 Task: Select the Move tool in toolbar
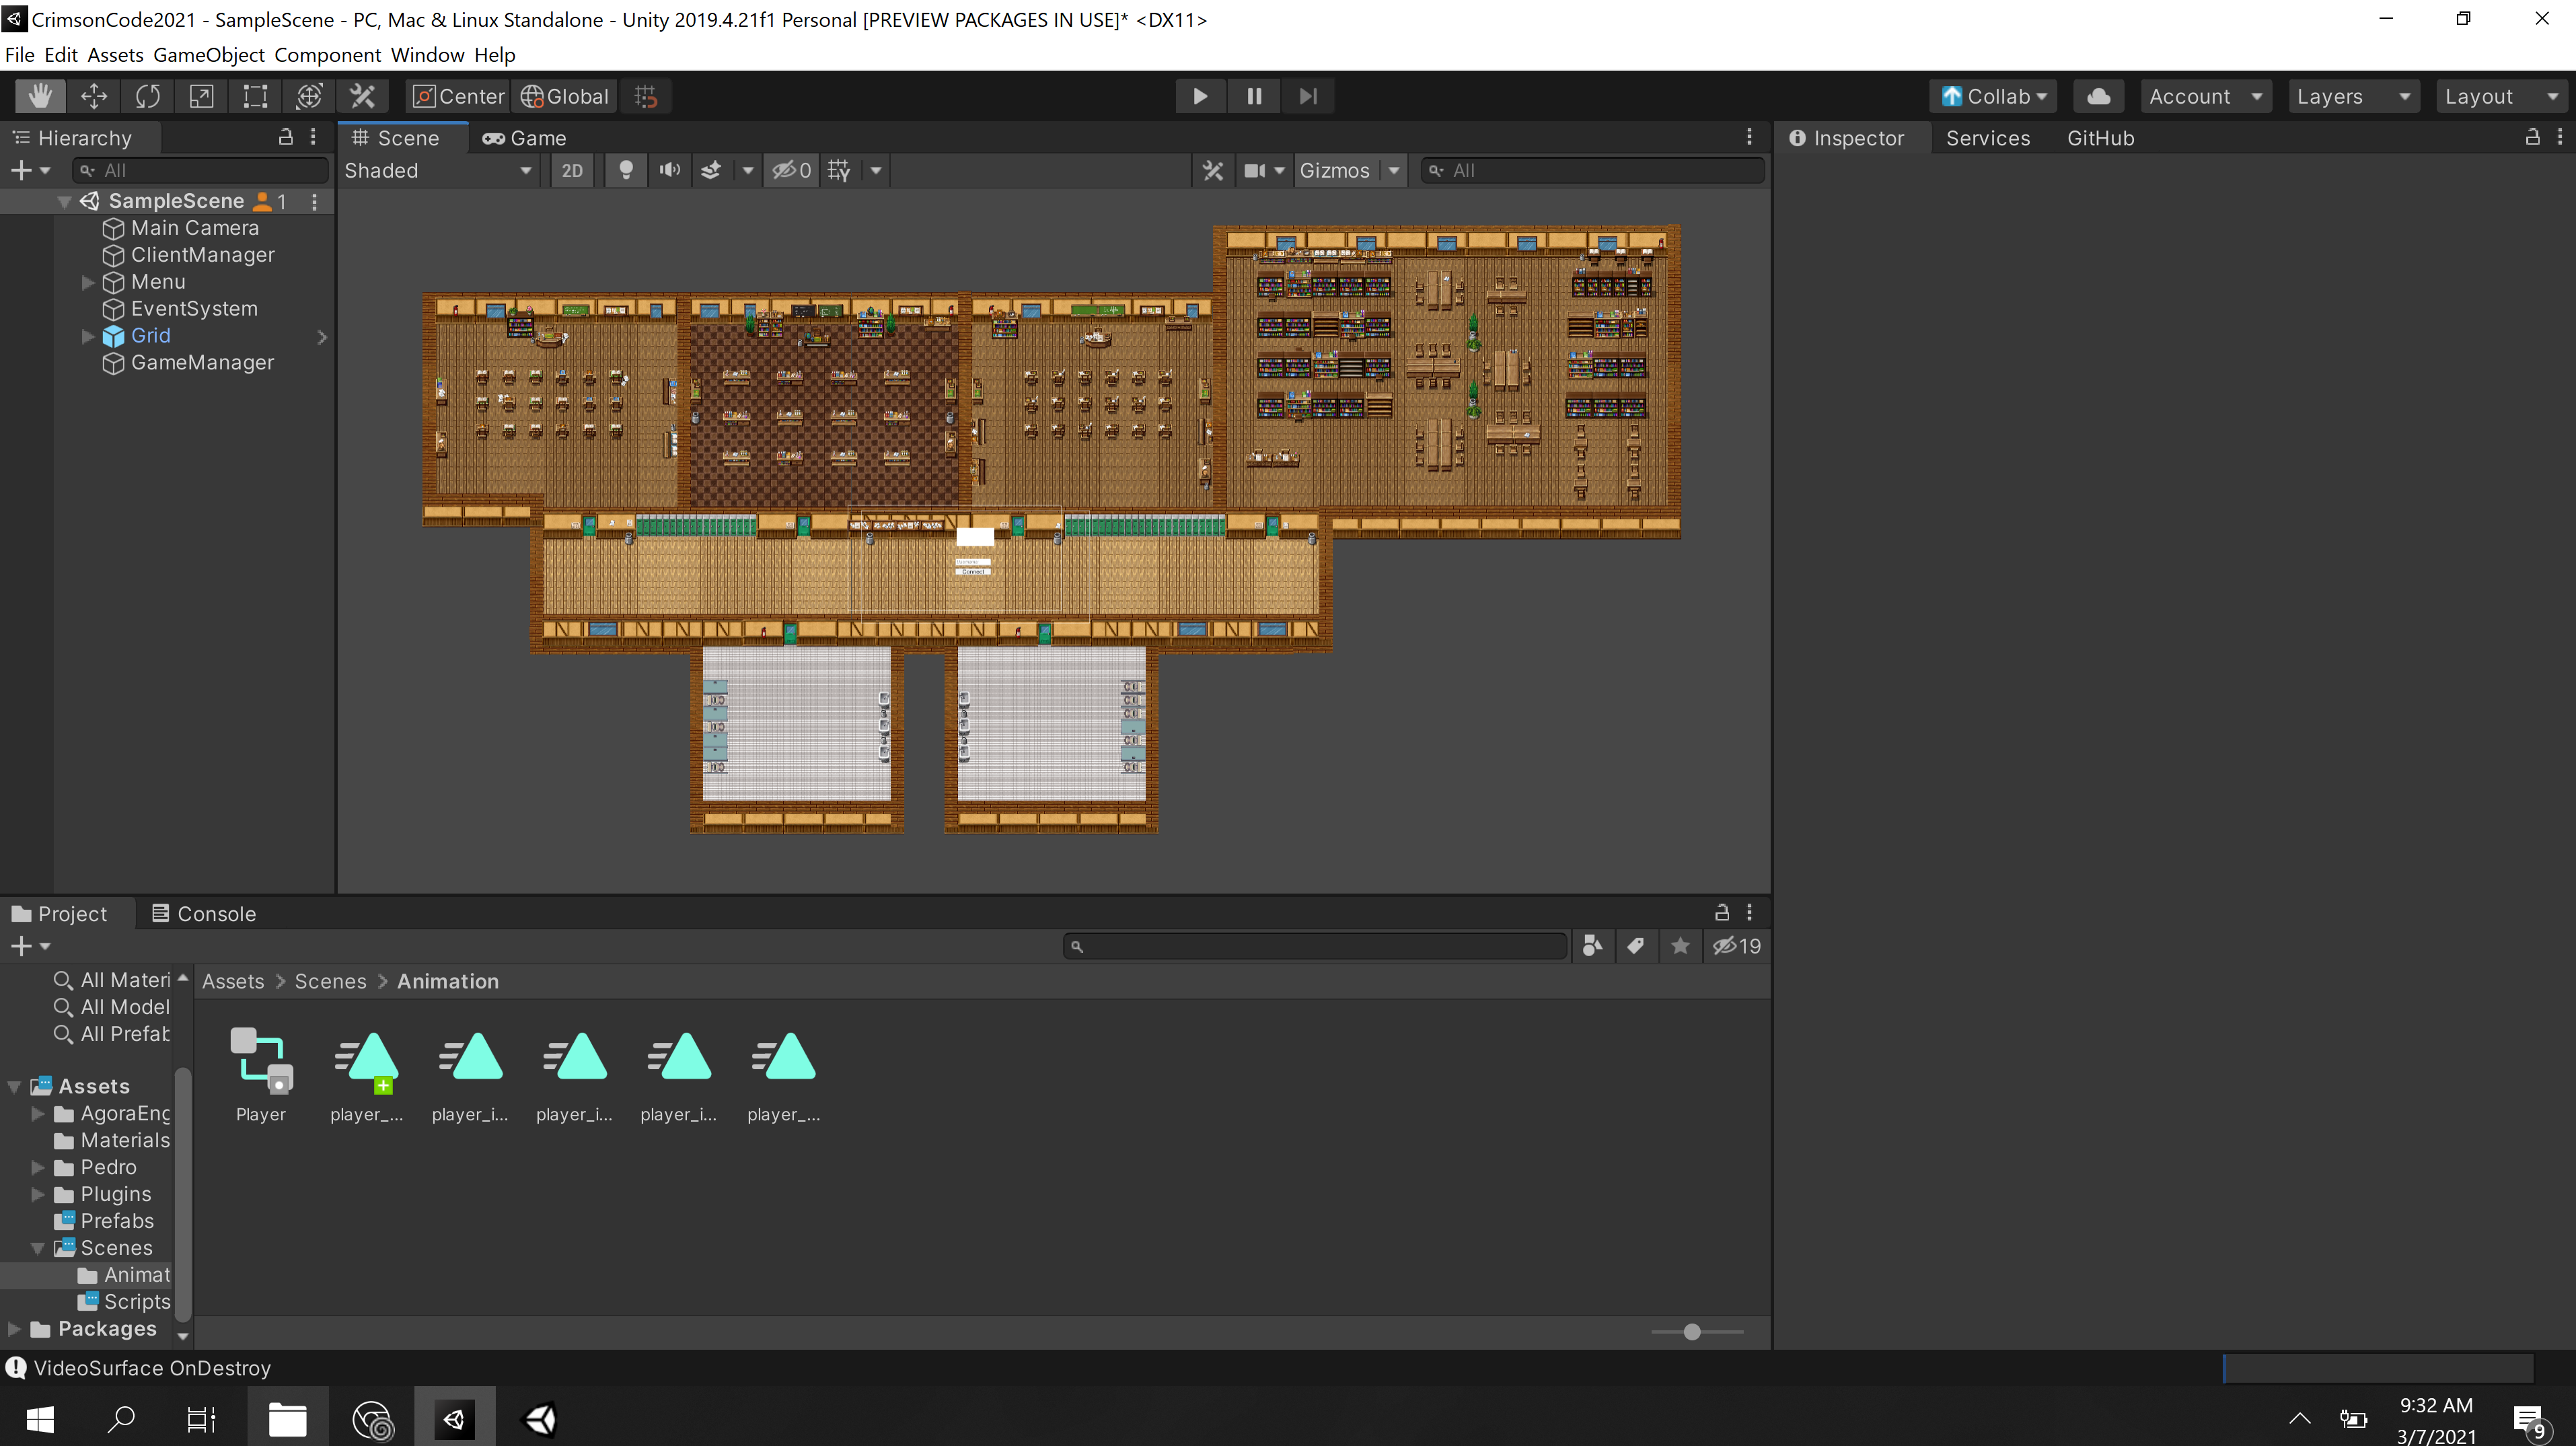[x=94, y=96]
